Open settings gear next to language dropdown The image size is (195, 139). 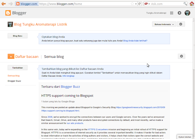tap(181, 24)
